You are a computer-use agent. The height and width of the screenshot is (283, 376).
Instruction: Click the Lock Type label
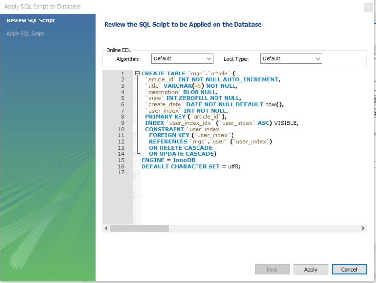pos(236,59)
